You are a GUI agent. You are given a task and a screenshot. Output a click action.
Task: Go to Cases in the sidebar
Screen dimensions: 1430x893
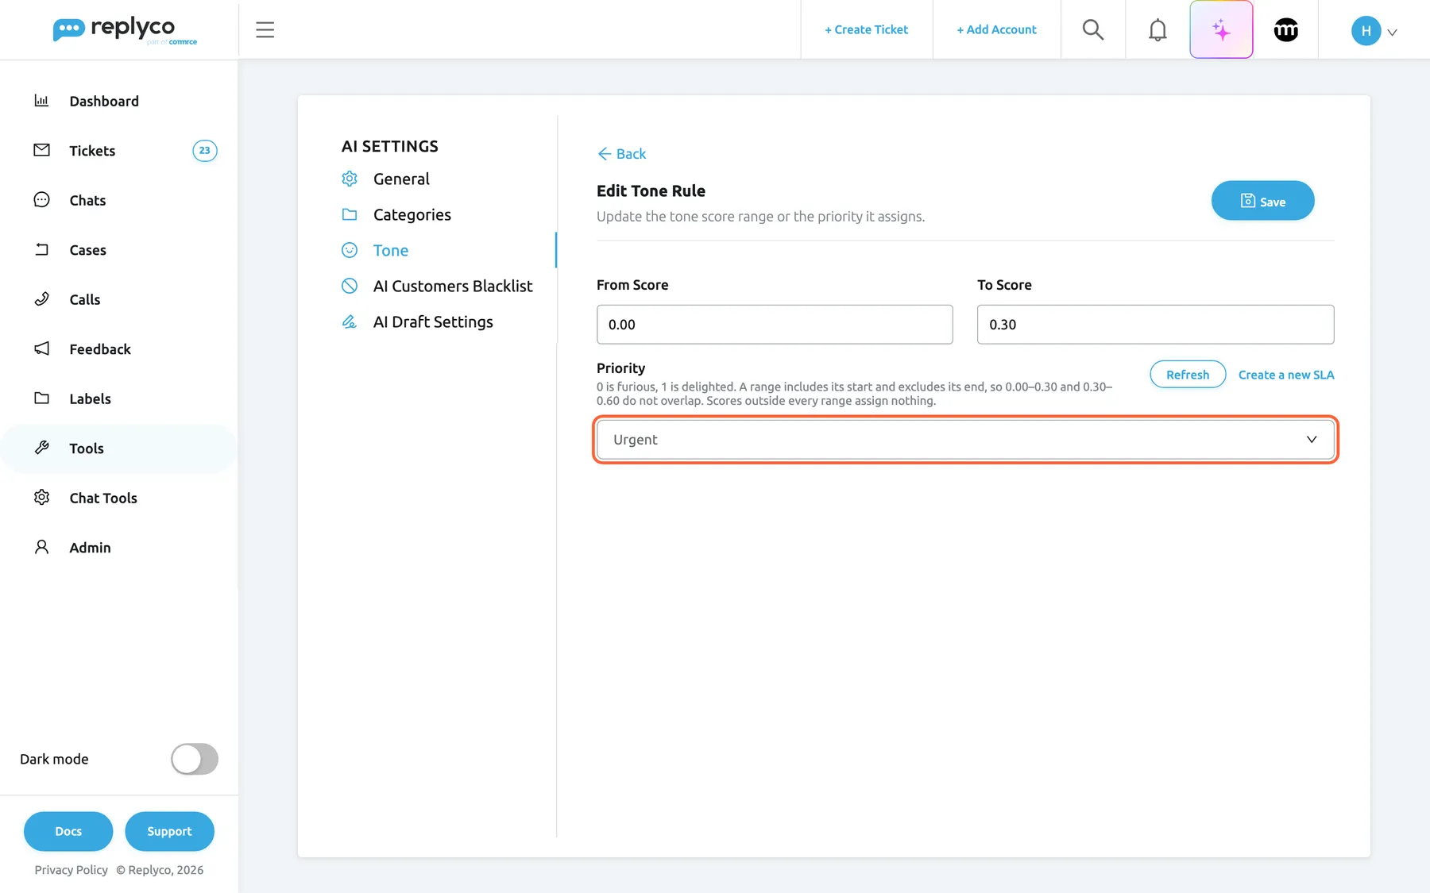(x=87, y=250)
